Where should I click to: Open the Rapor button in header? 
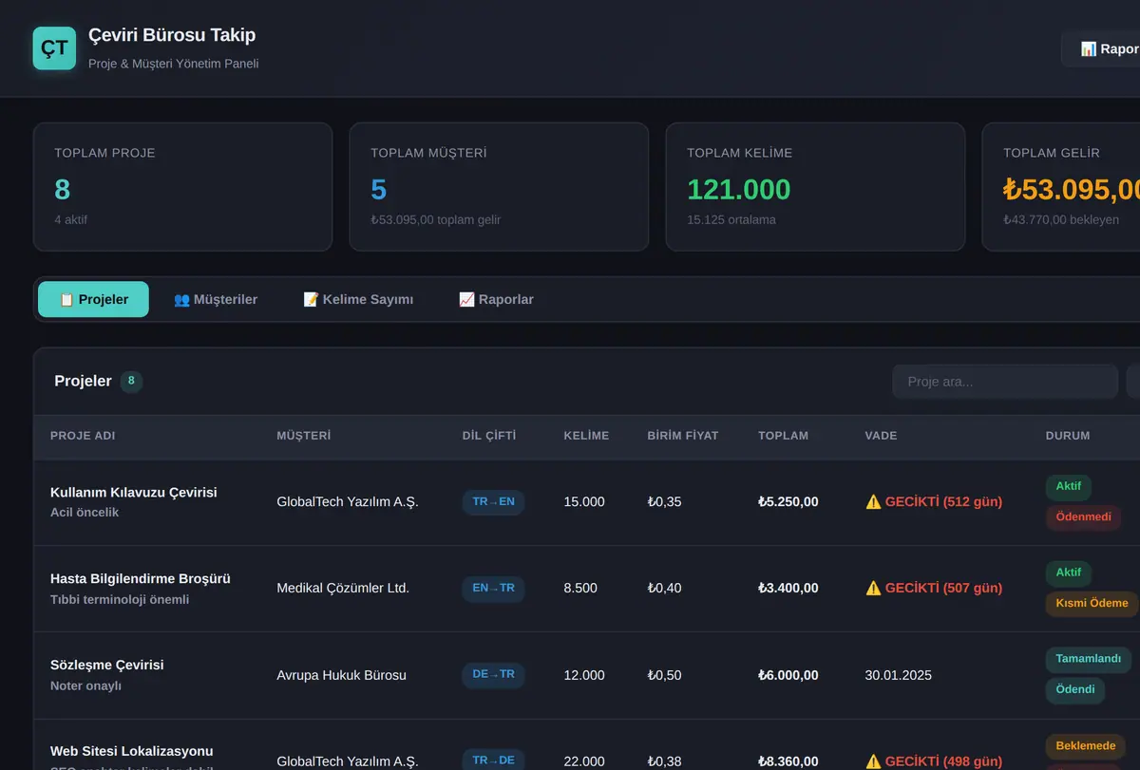pos(1102,48)
